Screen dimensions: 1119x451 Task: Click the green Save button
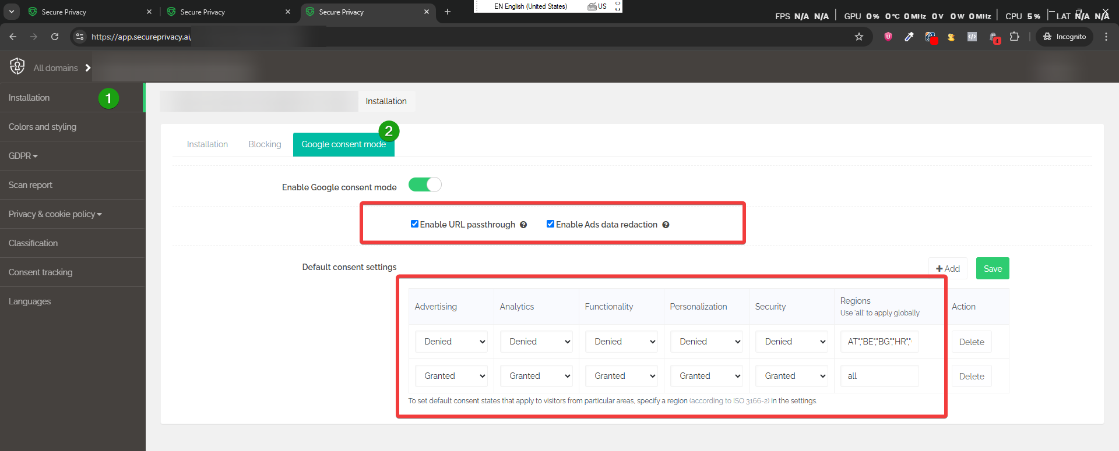[x=993, y=268]
